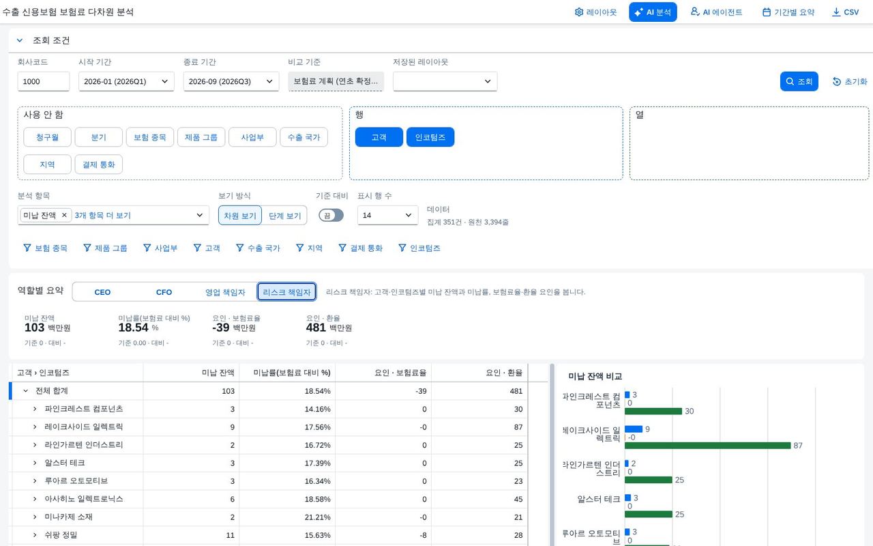Toggle the 기준 대비 switch

tap(331, 215)
